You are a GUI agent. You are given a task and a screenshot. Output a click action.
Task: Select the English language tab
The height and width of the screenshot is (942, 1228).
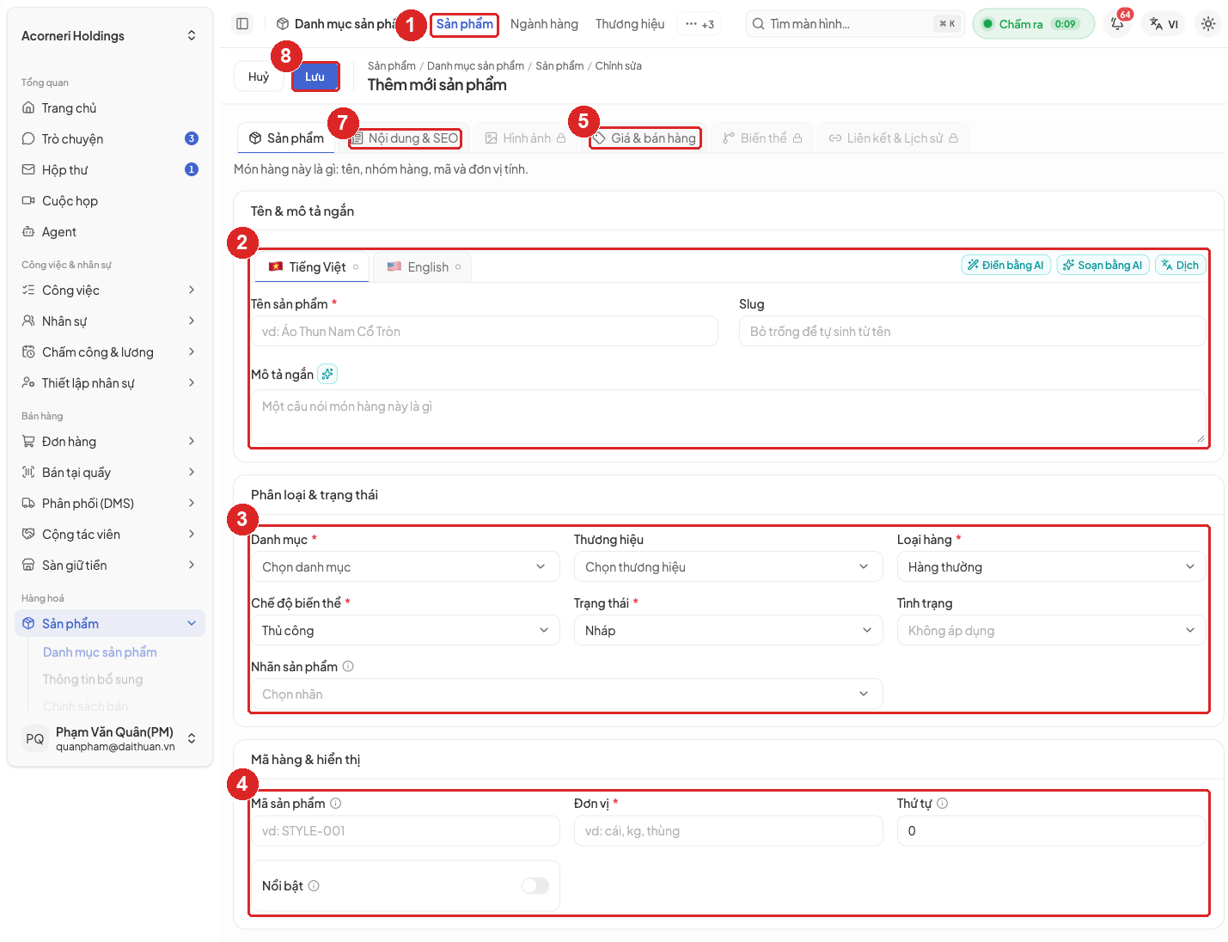tap(424, 267)
